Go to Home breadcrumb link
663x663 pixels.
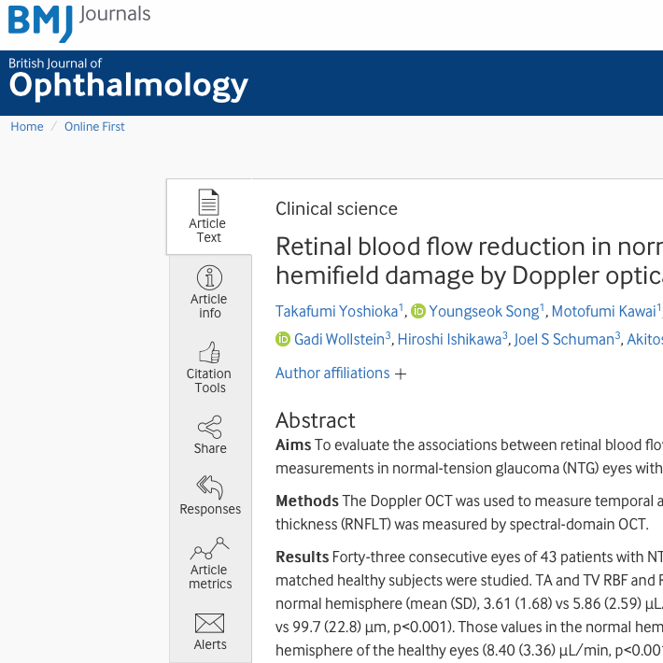[27, 127]
